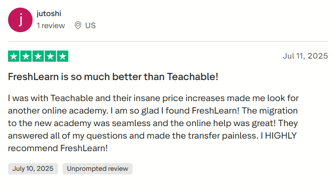Click the 'Unprompted review' badge

(x=97, y=169)
